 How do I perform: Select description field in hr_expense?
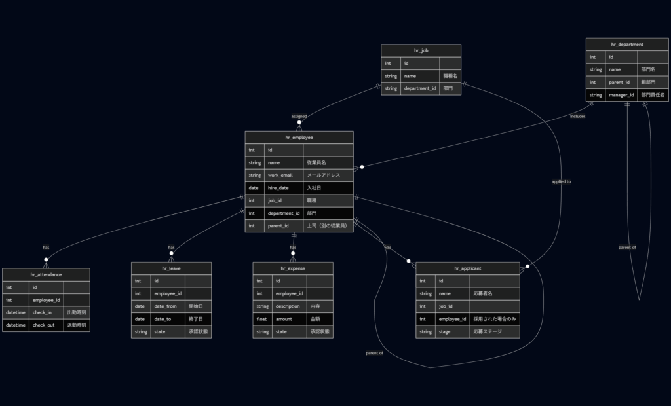[289, 306]
